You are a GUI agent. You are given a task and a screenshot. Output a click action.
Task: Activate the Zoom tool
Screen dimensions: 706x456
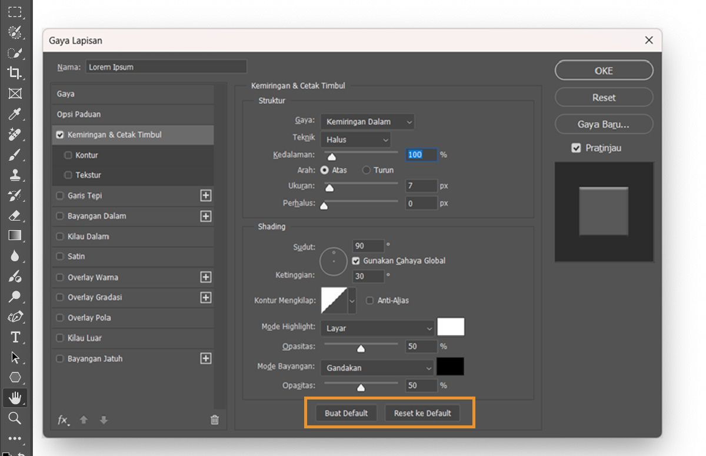[15, 418]
